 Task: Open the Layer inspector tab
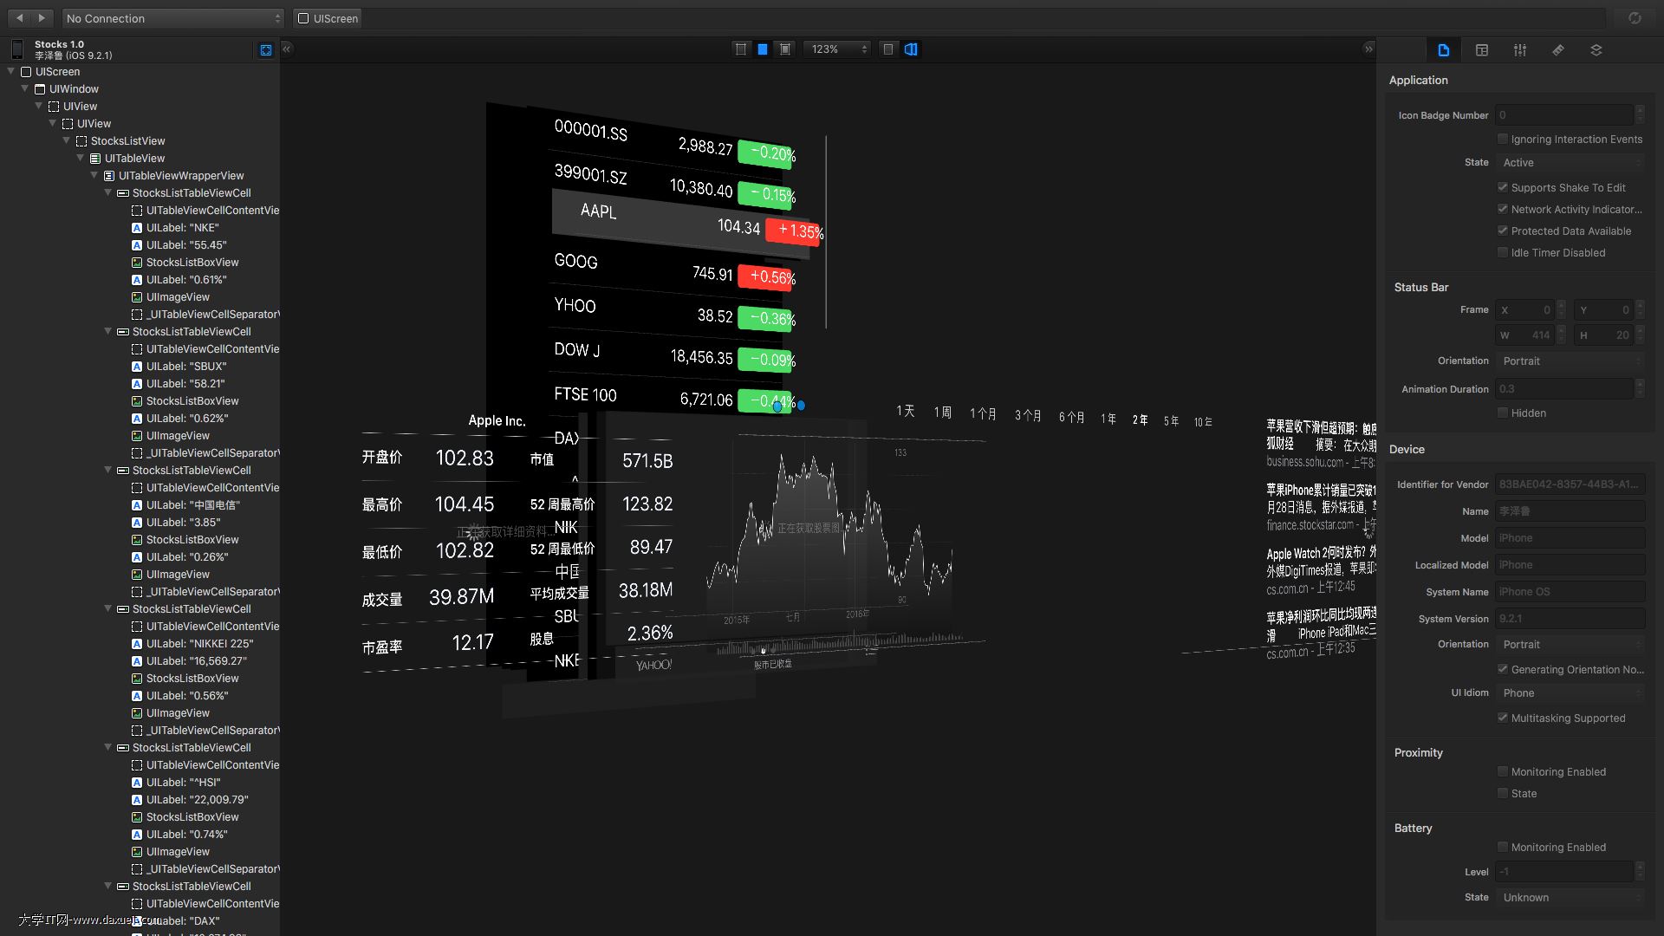point(1596,50)
